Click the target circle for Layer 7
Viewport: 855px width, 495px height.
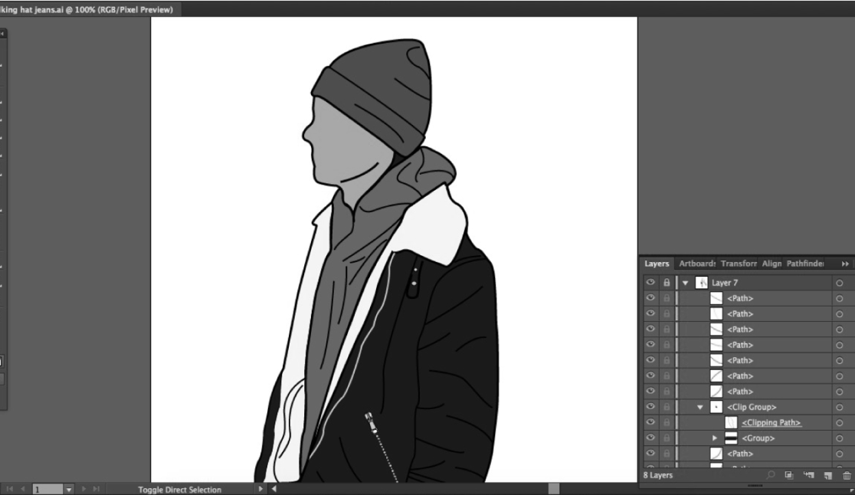(x=840, y=283)
